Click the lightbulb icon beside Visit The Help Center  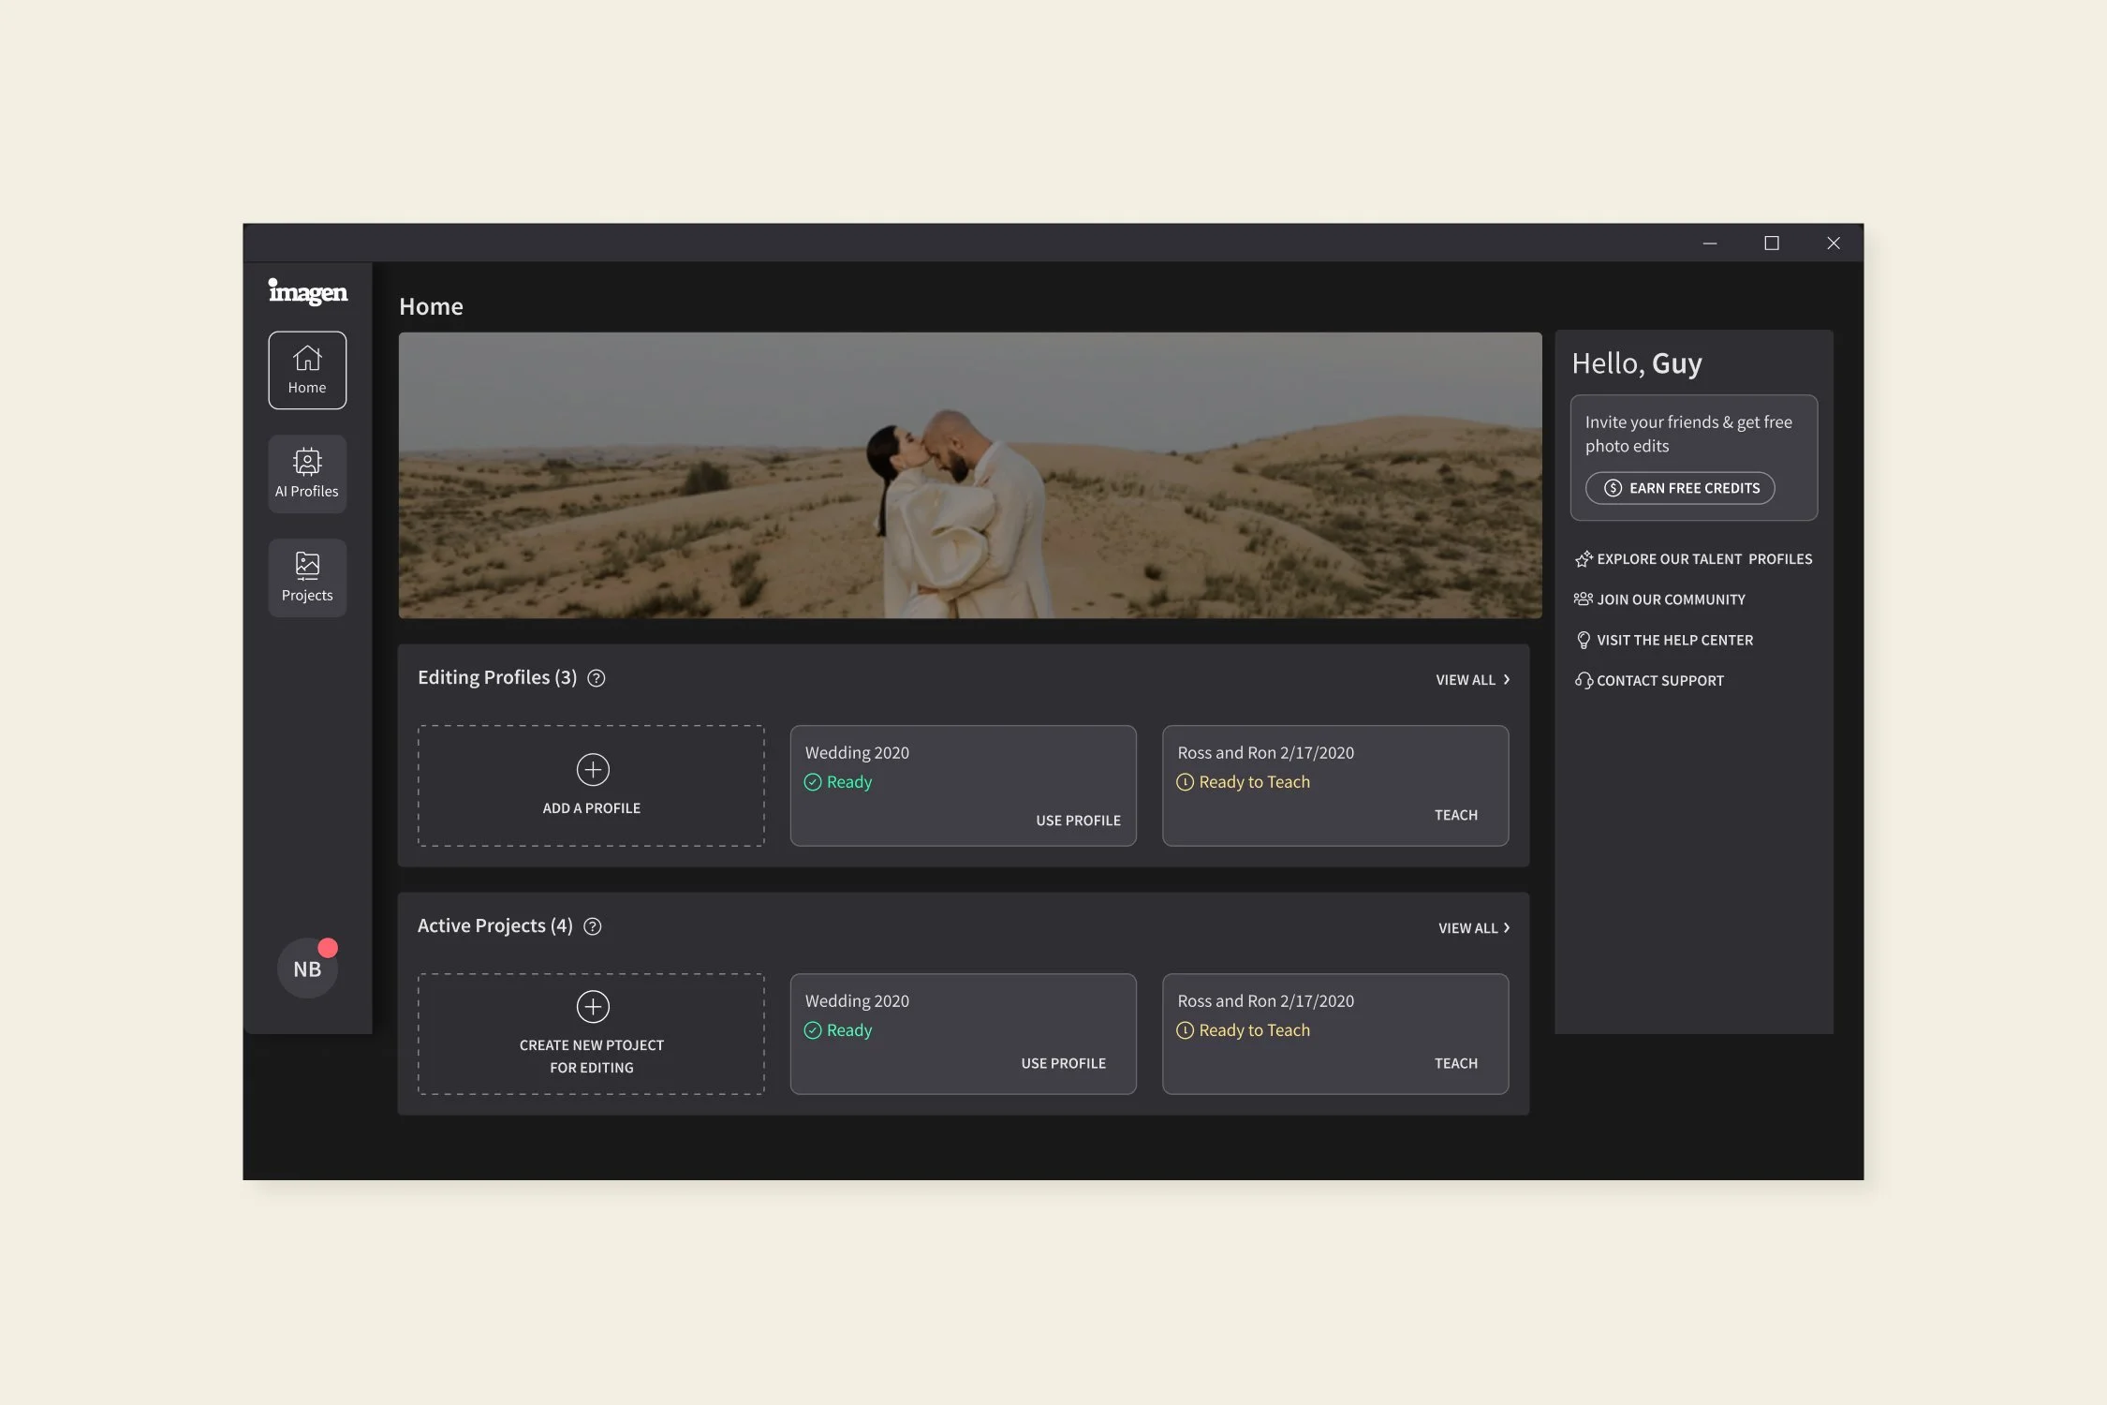coord(1584,640)
